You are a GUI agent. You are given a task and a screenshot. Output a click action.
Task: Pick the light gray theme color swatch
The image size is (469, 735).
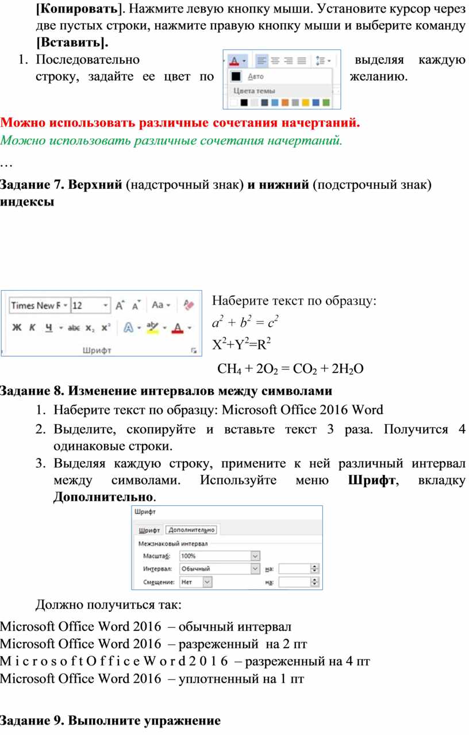(x=255, y=103)
